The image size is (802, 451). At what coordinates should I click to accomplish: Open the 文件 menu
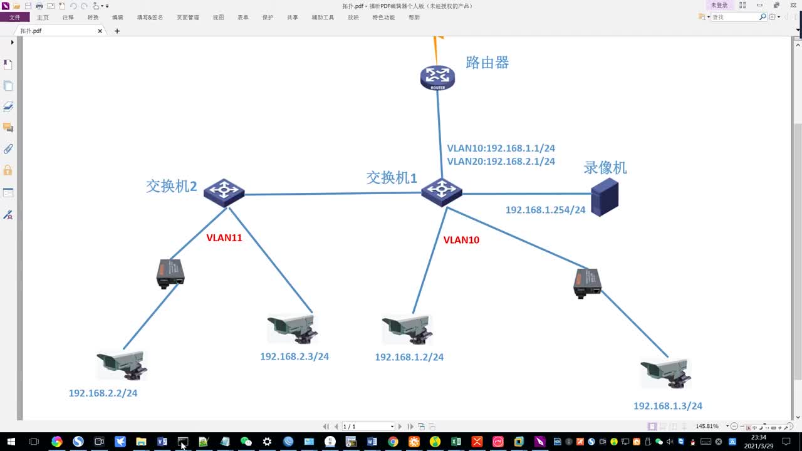tap(14, 18)
